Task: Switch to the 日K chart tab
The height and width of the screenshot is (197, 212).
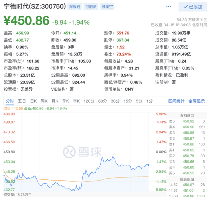Action: click(33, 101)
